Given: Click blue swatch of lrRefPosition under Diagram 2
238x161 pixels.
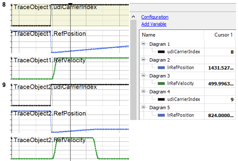Looking at the screenshot, I should click(161, 67).
